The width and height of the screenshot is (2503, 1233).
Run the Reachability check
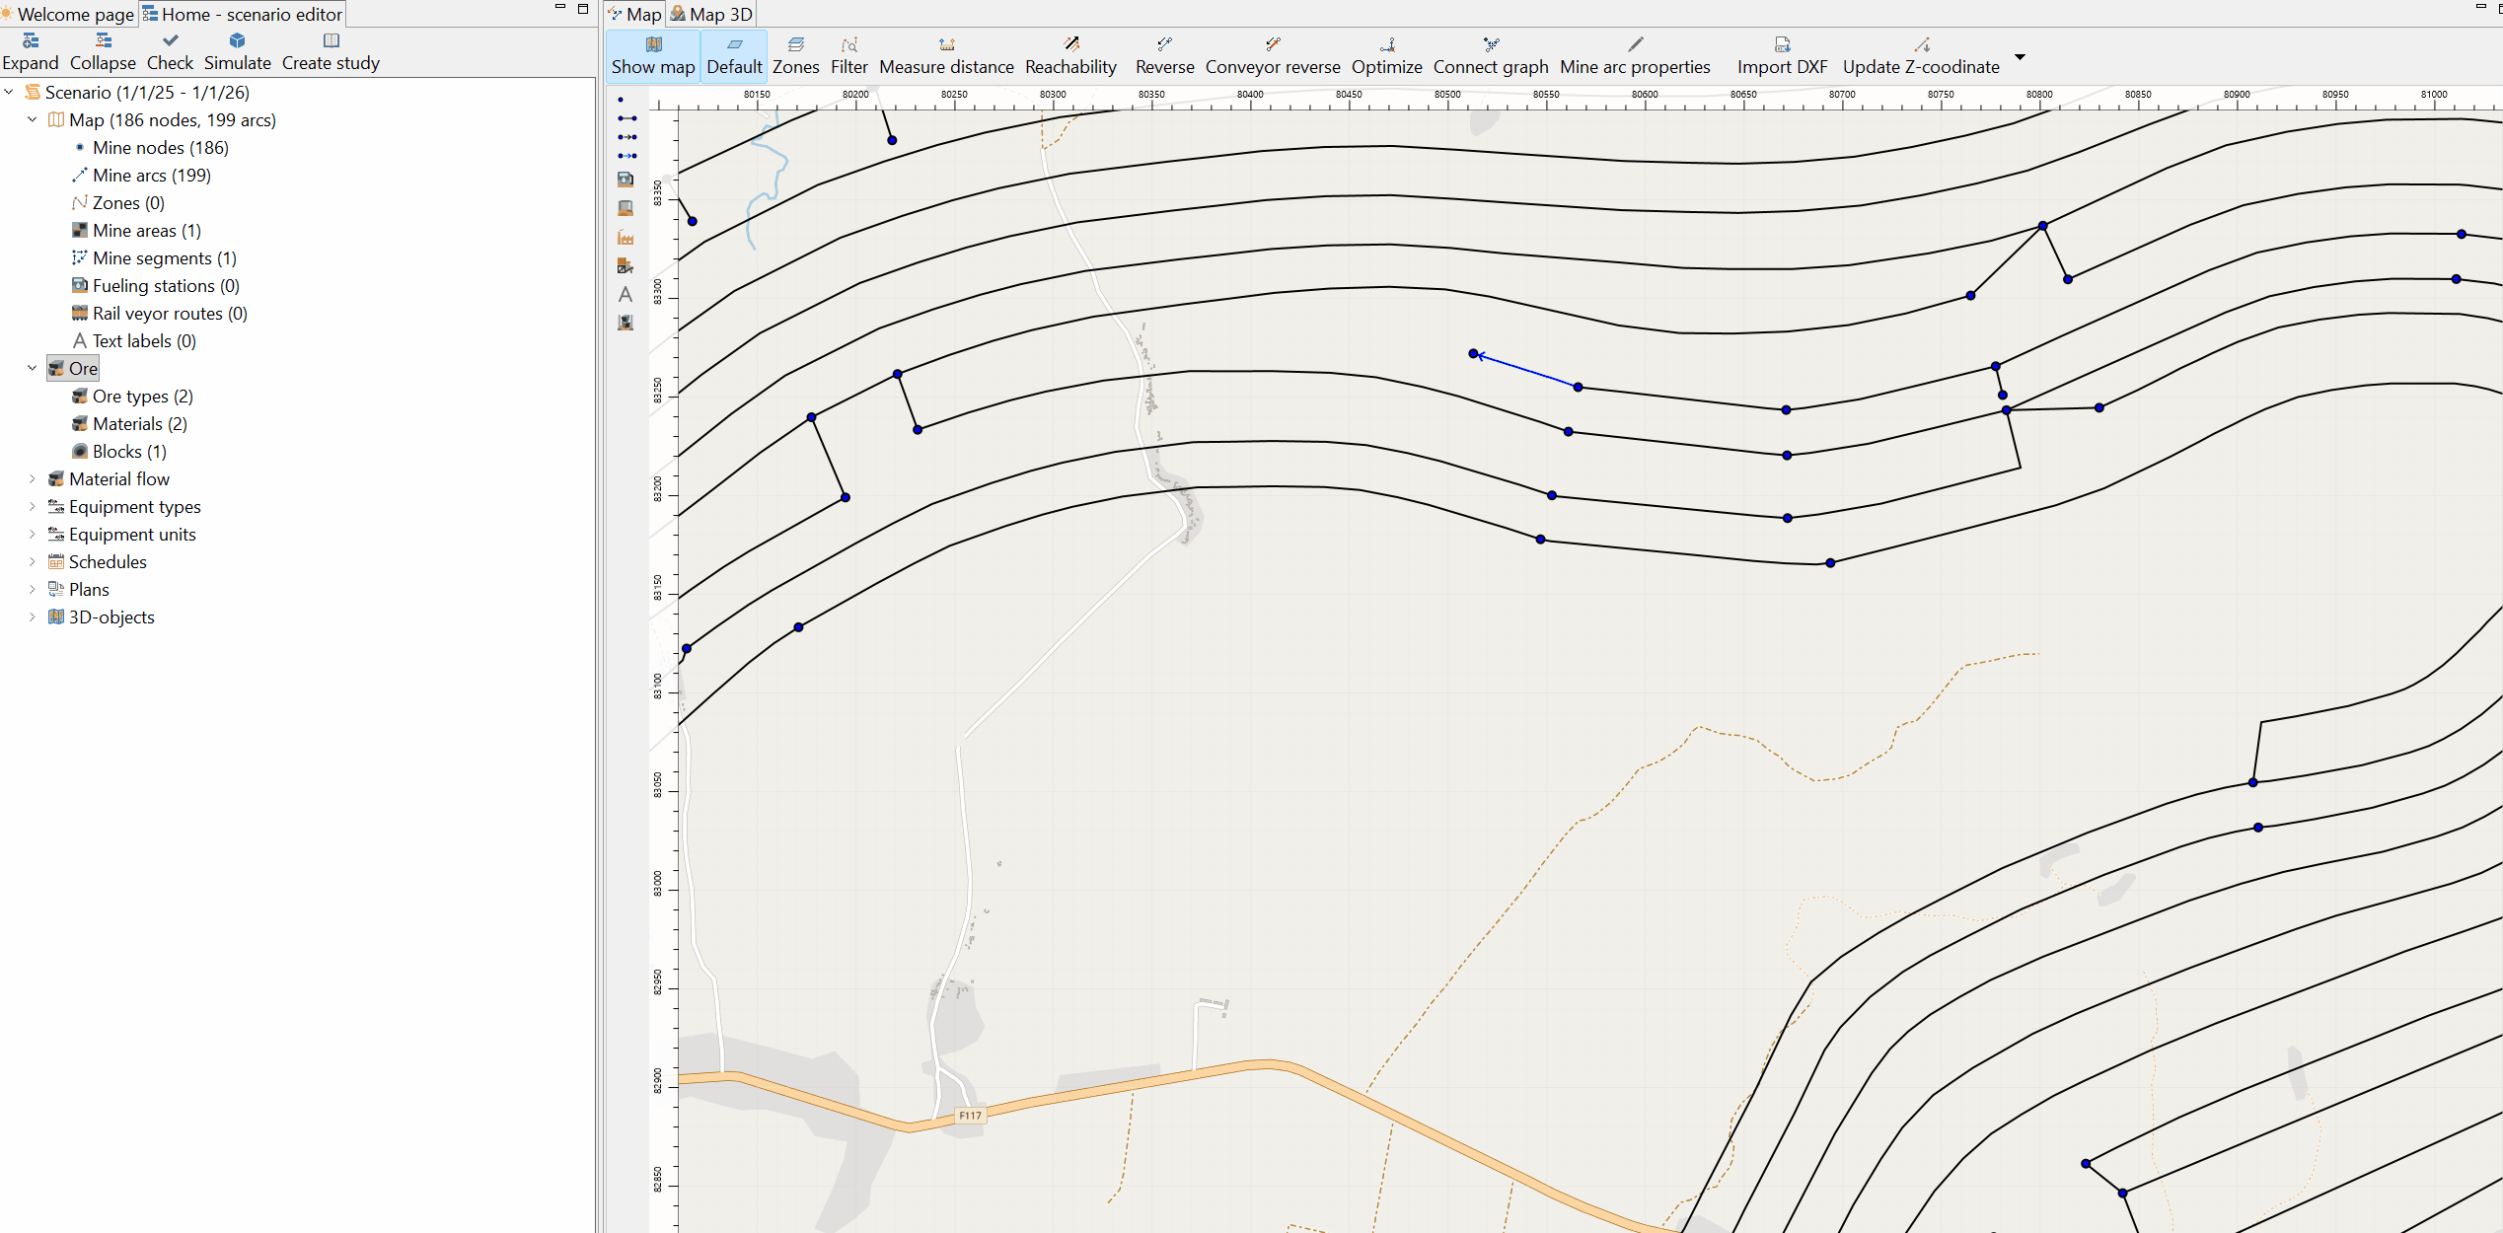[x=1070, y=56]
